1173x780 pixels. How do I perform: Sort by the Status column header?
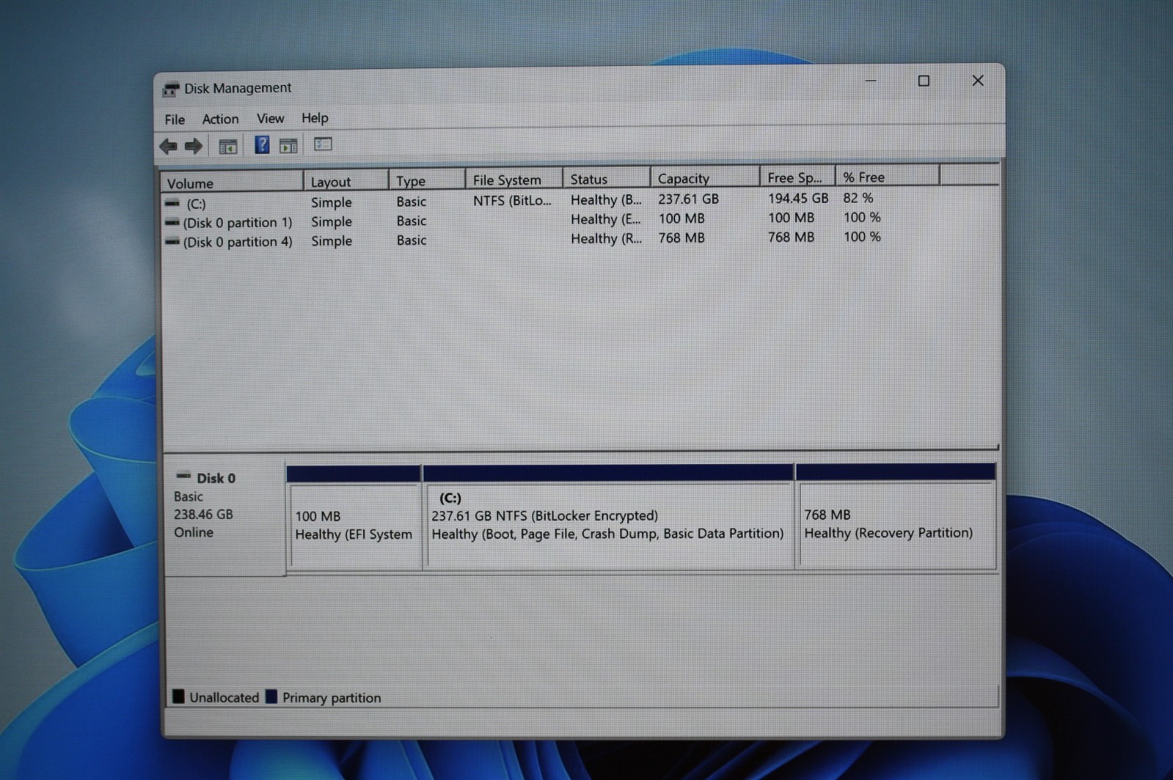click(606, 179)
